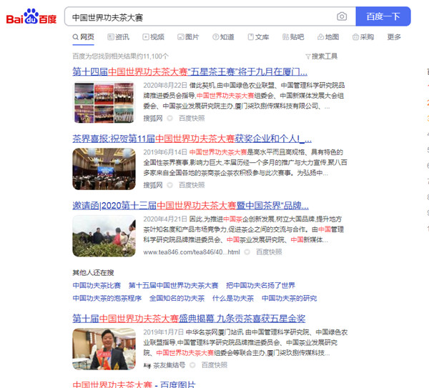Viewport: 429px width, 388px height.
Task: Click 搜狐网 source under the 2020年8月22日 result
Action: (x=153, y=118)
